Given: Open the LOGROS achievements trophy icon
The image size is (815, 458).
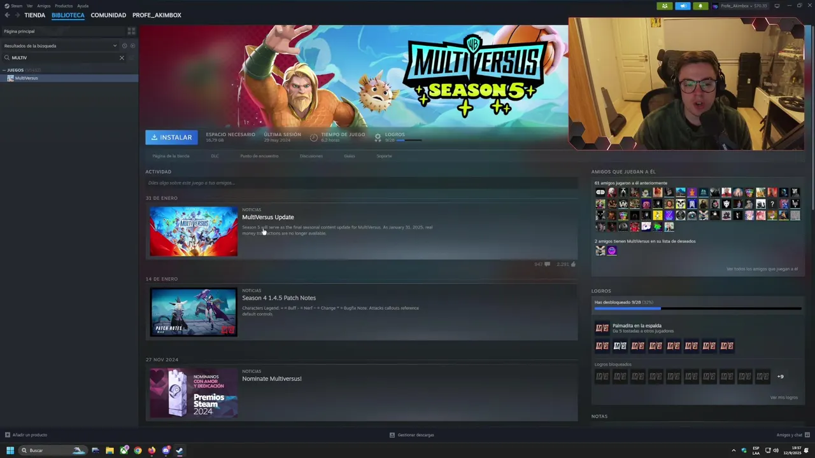Looking at the screenshot, I should 378,137.
